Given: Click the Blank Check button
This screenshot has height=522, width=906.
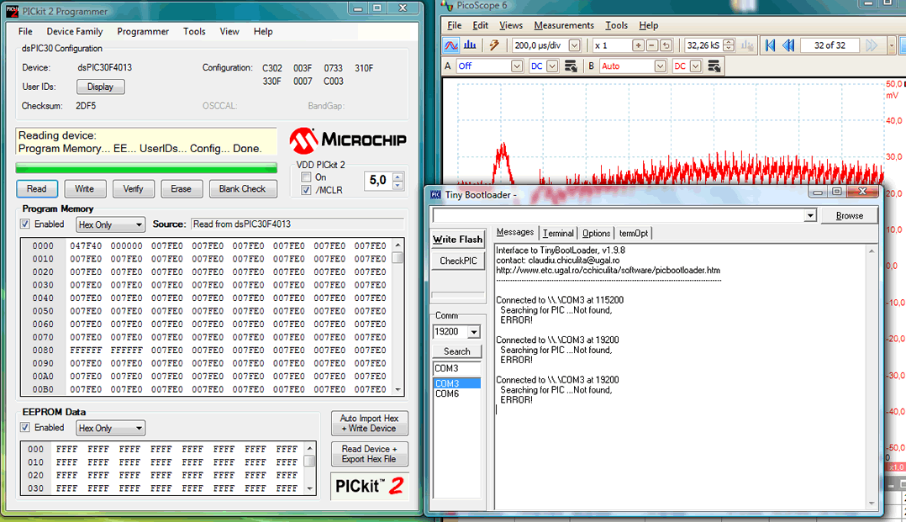Looking at the screenshot, I should point(243,189).
